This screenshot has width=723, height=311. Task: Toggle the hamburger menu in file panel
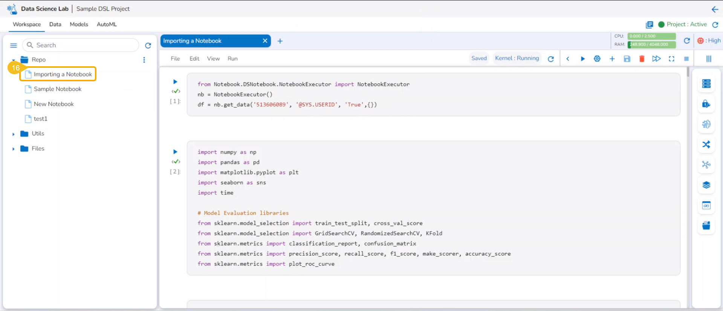point(14,46)
